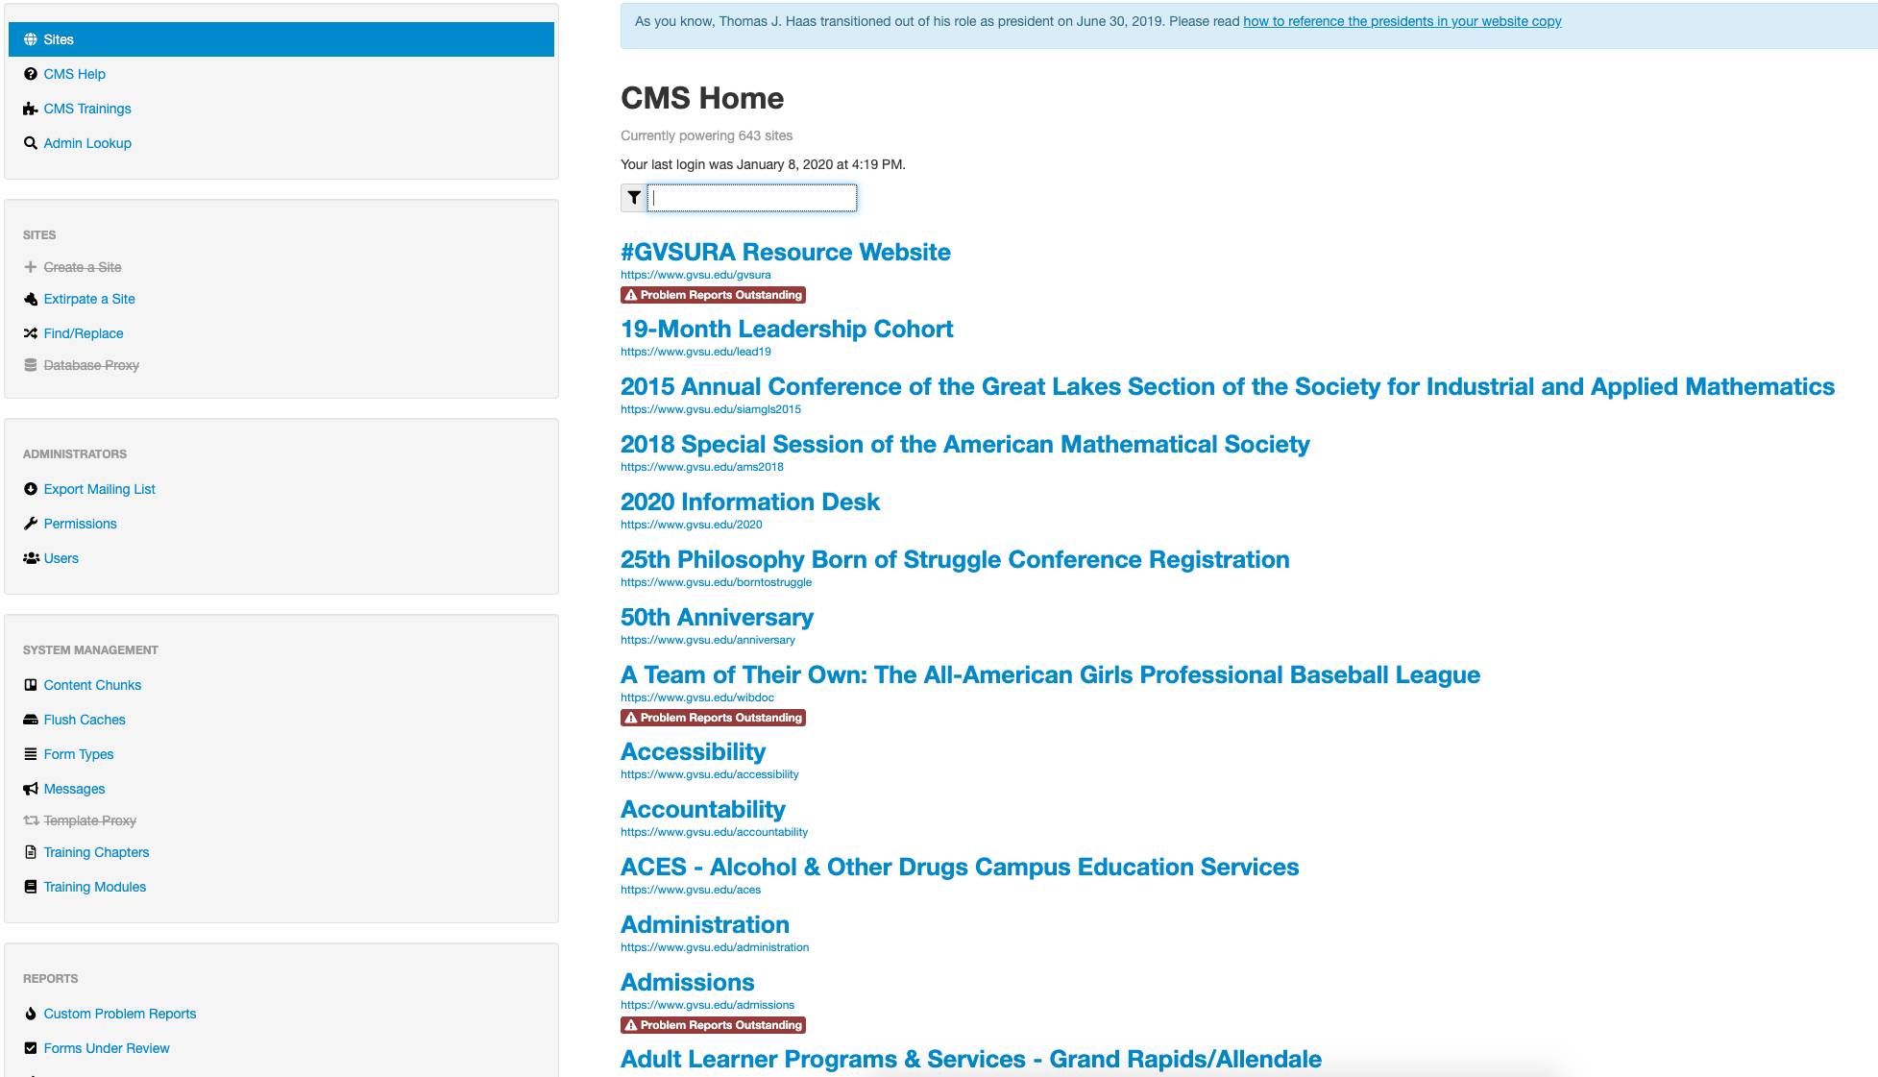Open the 2020 Information Desk site
Screen dimensions: 1878x1077
[x=749, y=502]
